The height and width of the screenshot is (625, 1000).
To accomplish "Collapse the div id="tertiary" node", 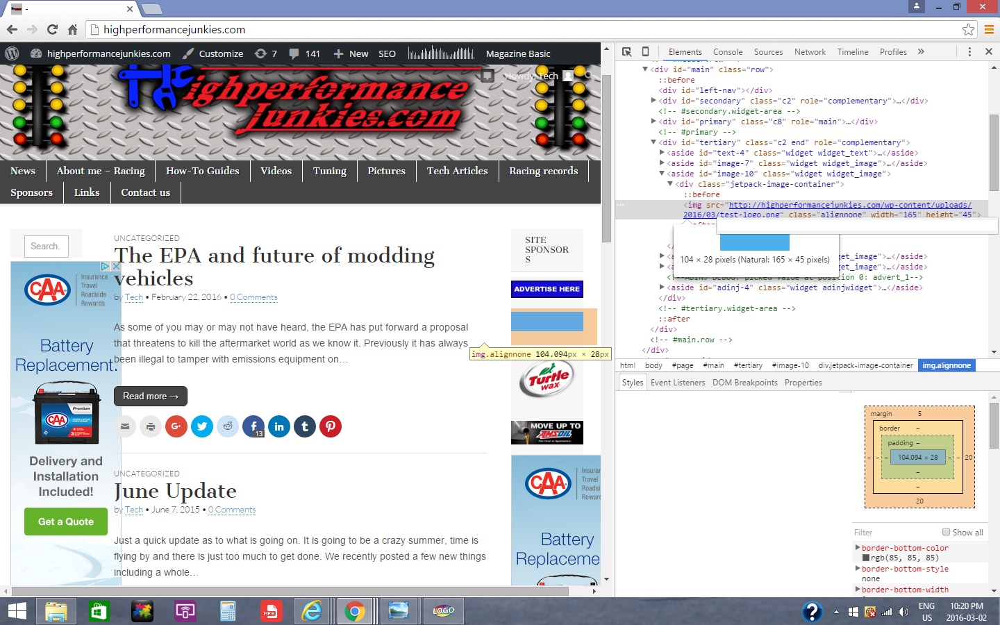I will coord(653,142).
